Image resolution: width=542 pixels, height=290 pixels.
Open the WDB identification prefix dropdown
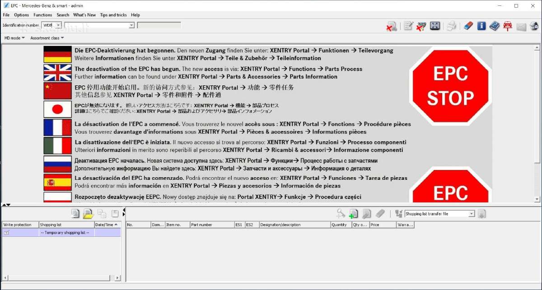(58, 25)
